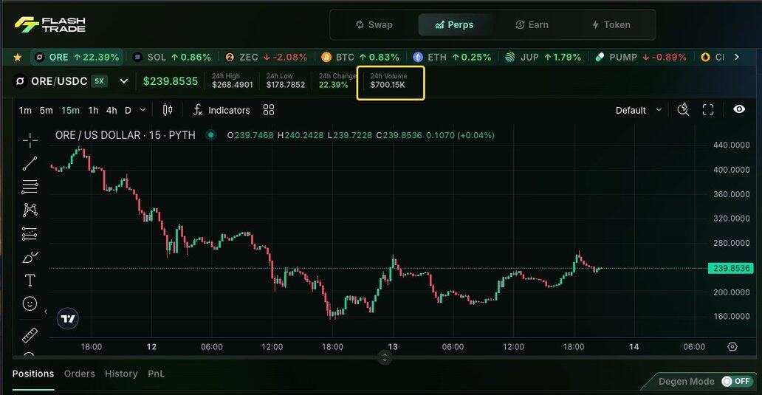Toggle the favorites star in ticker bar
Viewport: 762px width, 395px height.
18,57
